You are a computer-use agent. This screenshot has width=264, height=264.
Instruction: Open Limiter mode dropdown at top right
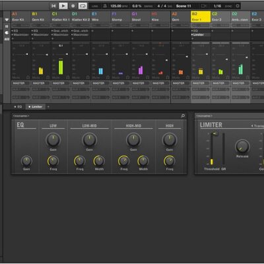point(258,126)
